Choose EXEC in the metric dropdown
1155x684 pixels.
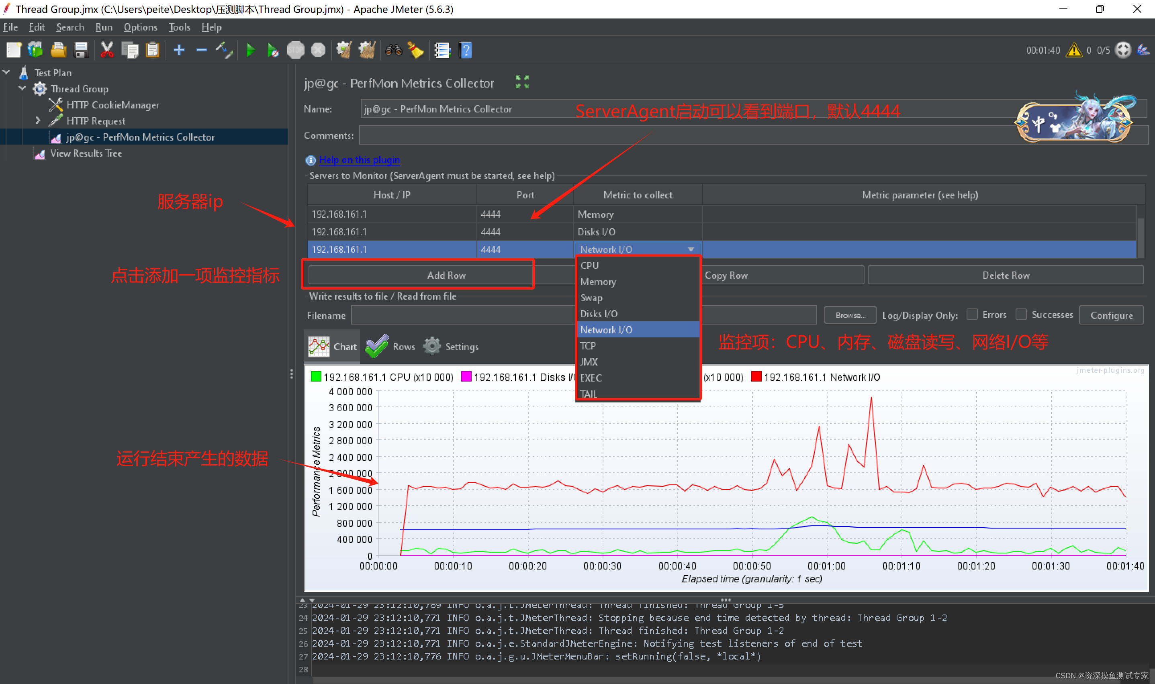click(x=638, y=378)
